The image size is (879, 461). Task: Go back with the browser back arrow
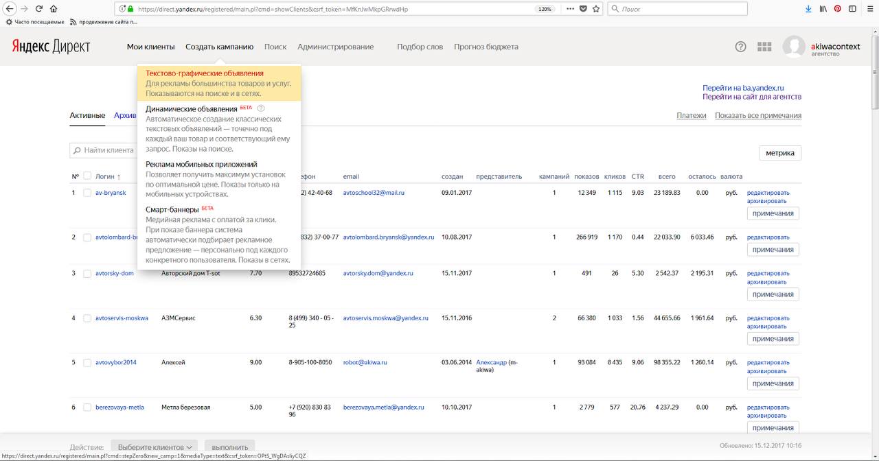coord(9,9)
